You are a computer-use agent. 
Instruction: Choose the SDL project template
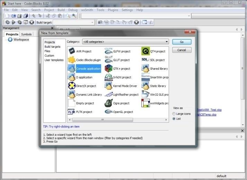click(153, 60)
